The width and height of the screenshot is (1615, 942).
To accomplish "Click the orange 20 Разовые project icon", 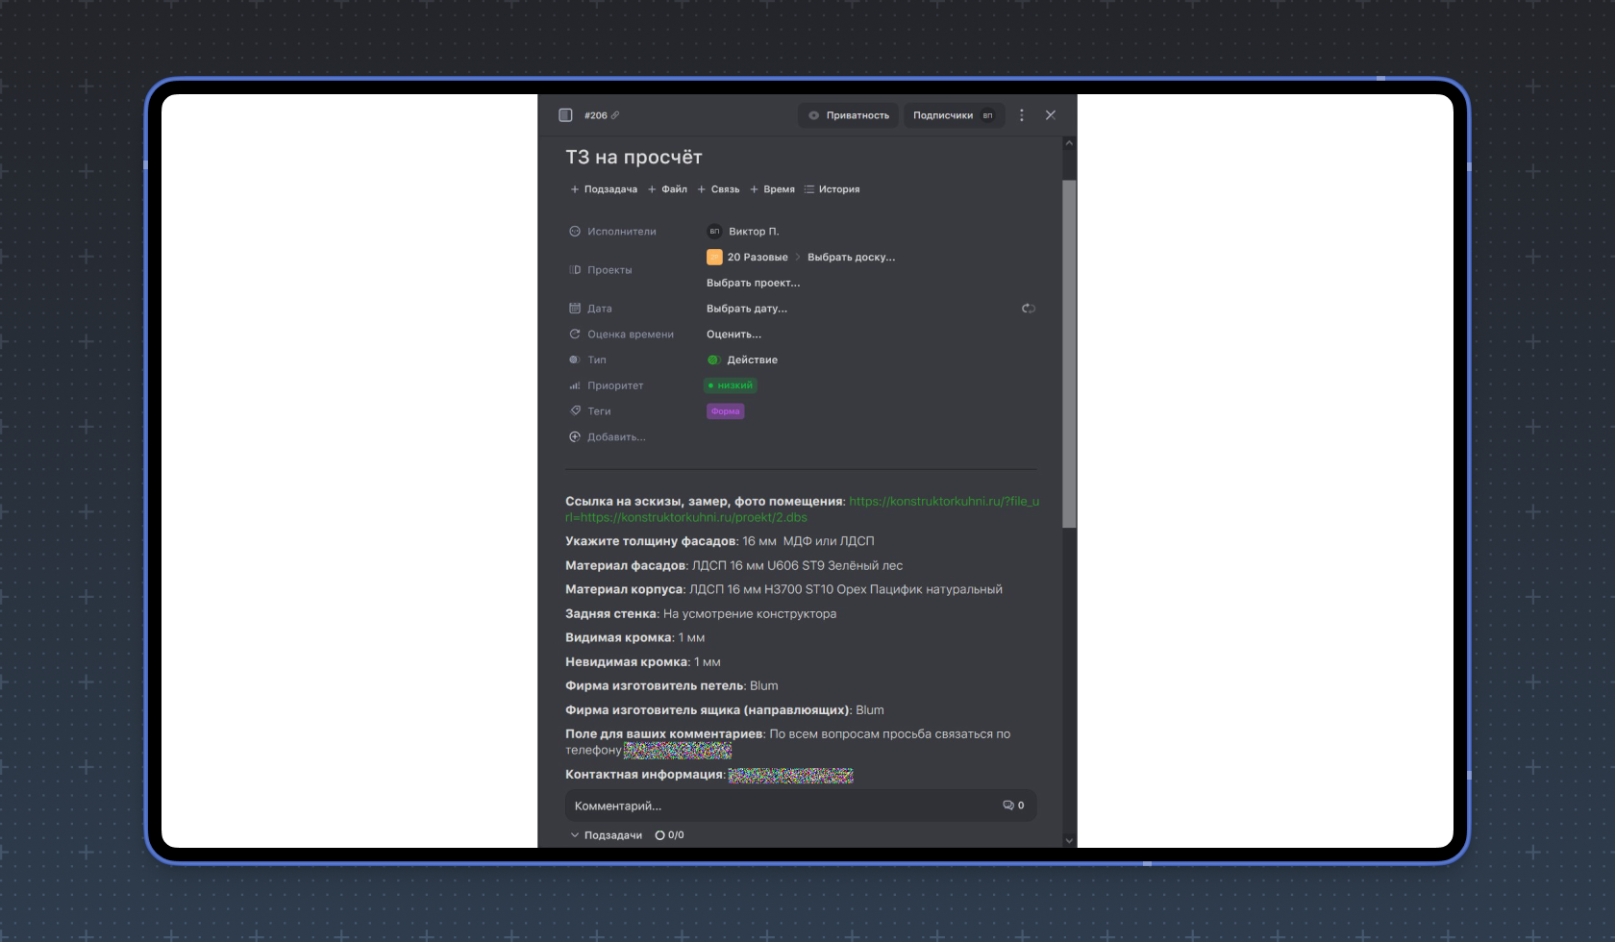I will pos(714,258).
